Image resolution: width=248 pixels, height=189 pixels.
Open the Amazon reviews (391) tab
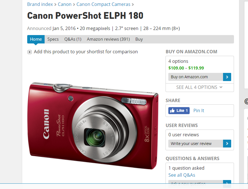(x=108, y=39)
